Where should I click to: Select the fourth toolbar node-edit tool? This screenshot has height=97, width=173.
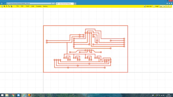[9, 6]
